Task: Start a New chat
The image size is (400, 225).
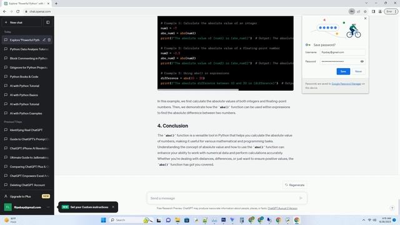Action: (x=22, y=22)
